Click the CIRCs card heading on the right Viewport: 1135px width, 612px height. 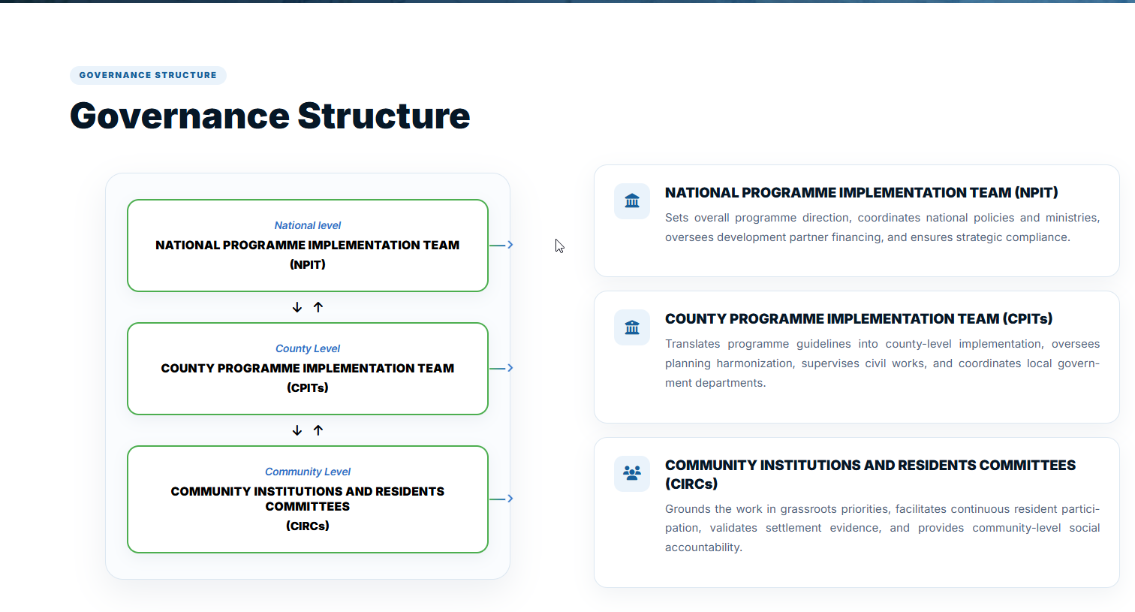tap(871, 475)
